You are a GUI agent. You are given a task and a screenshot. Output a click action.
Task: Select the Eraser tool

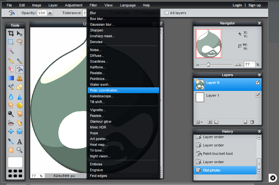point(11,69)
